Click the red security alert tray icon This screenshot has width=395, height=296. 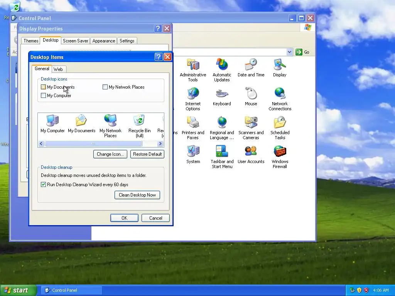(x=366, y=290)
